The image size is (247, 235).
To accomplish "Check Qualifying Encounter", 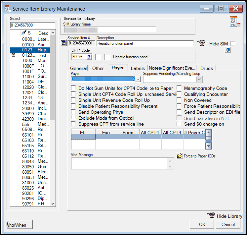I will [x=179, y=94].
